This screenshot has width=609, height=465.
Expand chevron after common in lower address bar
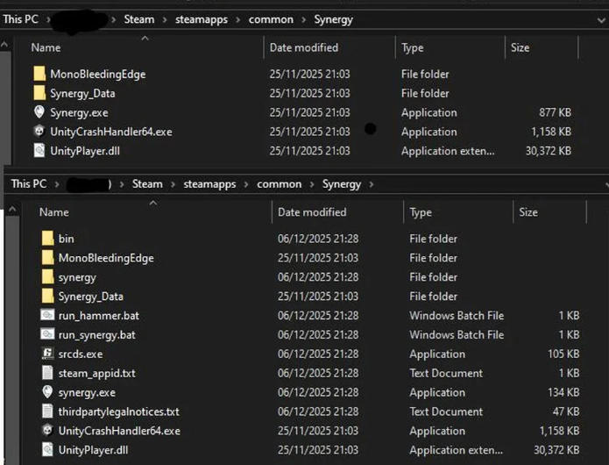pyautogui.click(x=313, y=184)
